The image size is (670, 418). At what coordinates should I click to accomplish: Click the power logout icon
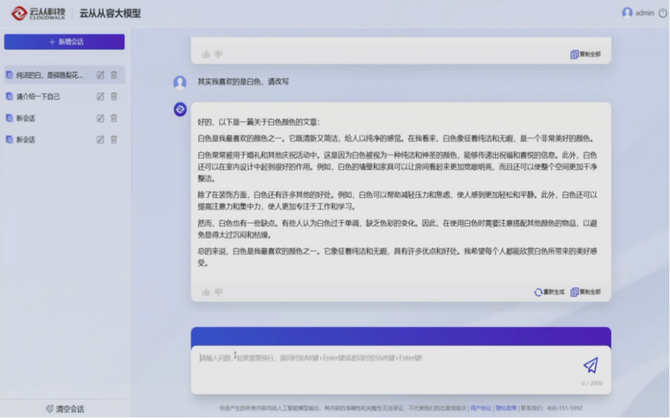(663, 13)
